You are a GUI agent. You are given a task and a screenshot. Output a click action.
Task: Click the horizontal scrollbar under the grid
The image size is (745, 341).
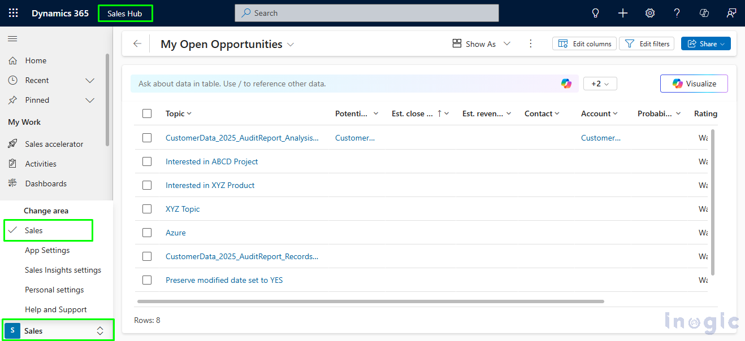tap(371, 301)
